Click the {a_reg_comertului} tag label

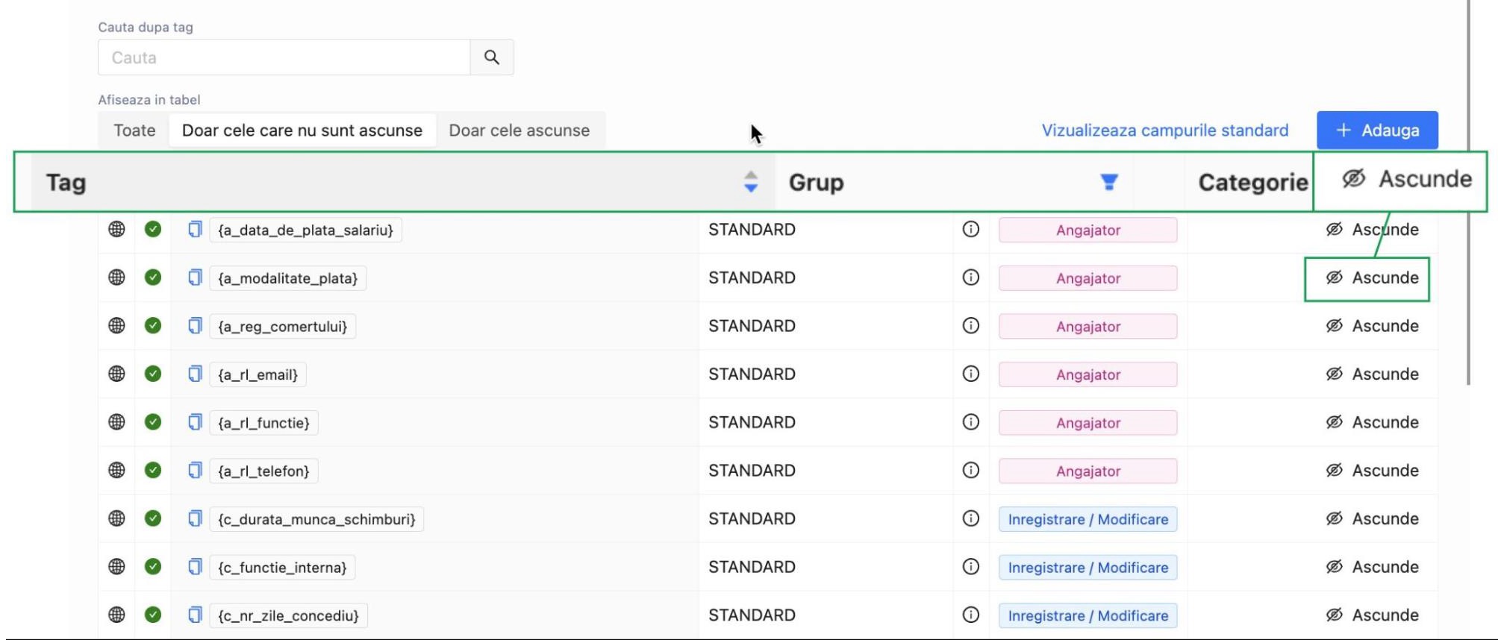coord(283,326)
